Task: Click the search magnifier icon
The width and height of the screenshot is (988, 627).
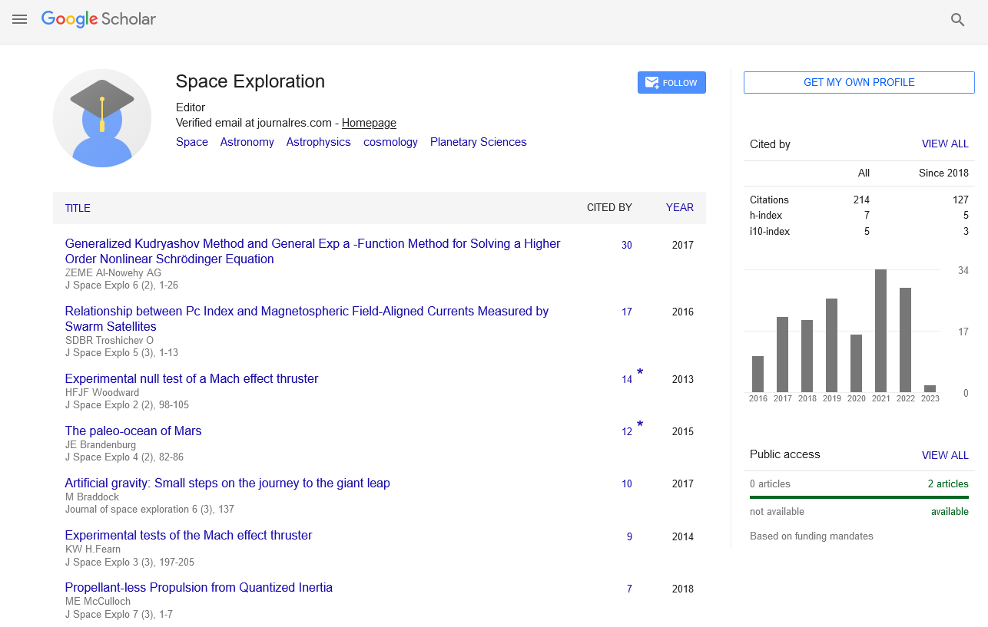Action: click(957, 20)
